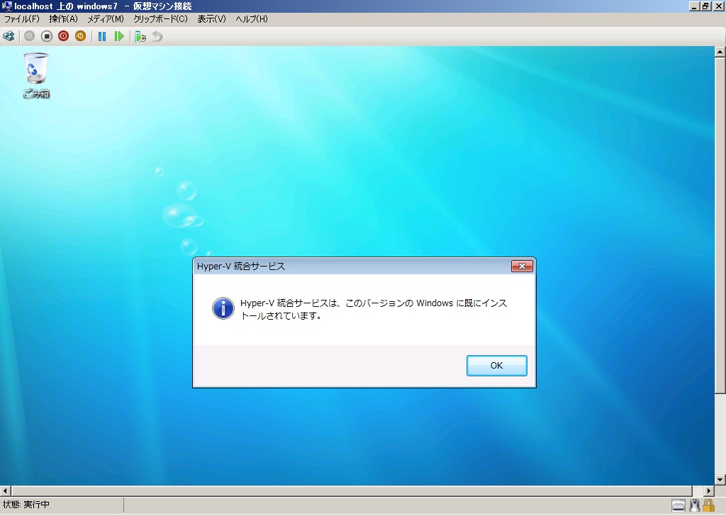Screen dimensions: 726x516
Task: Click the mouse icon in the status bar
Action: click(x=695, y=505)
